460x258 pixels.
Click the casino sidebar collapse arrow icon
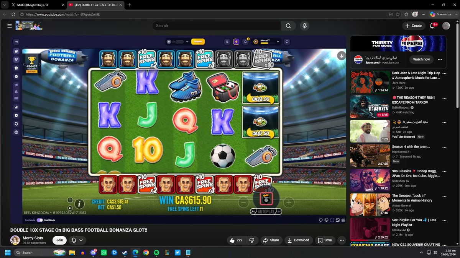[16, 42]
